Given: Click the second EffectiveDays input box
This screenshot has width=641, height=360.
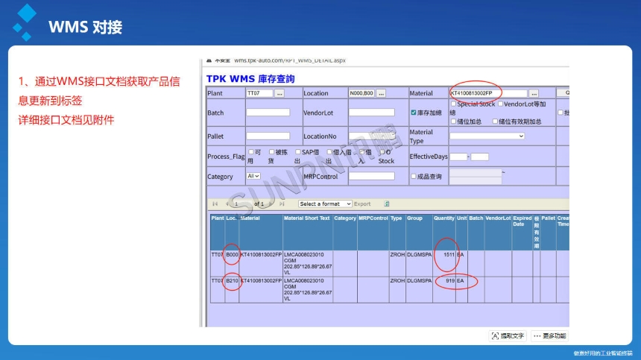Looking at the screenshot, I should click(479, 157).
